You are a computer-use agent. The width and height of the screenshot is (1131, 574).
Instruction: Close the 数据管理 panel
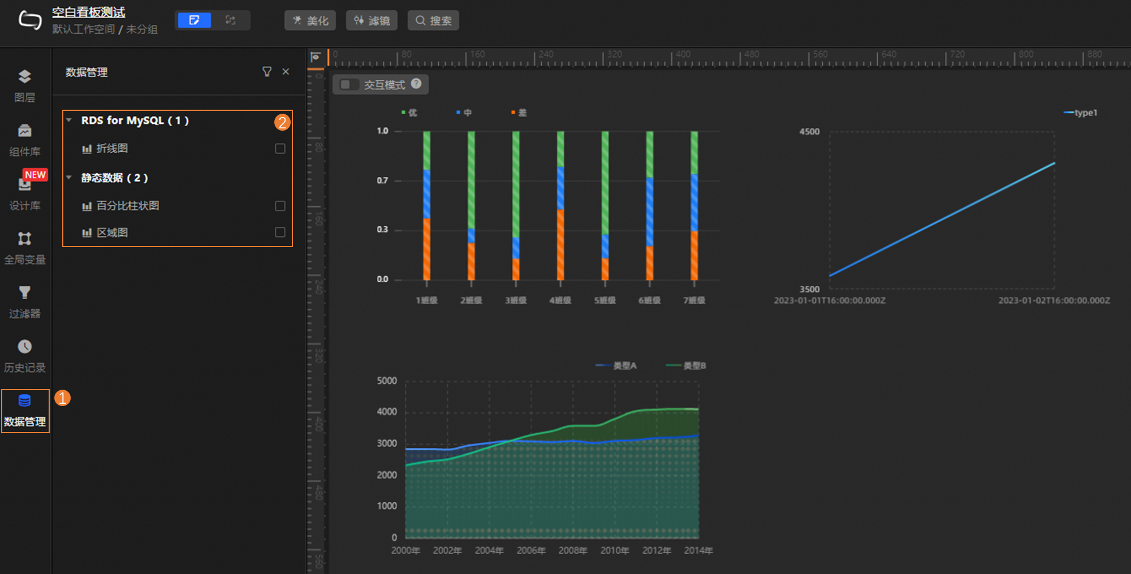286,72
